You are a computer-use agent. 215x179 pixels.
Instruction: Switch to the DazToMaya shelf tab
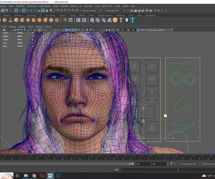tap(150, 15)
